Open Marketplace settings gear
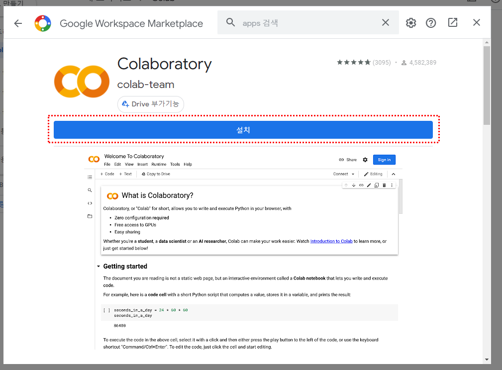Viewport: 502px width, 370px height. (411, 23)
